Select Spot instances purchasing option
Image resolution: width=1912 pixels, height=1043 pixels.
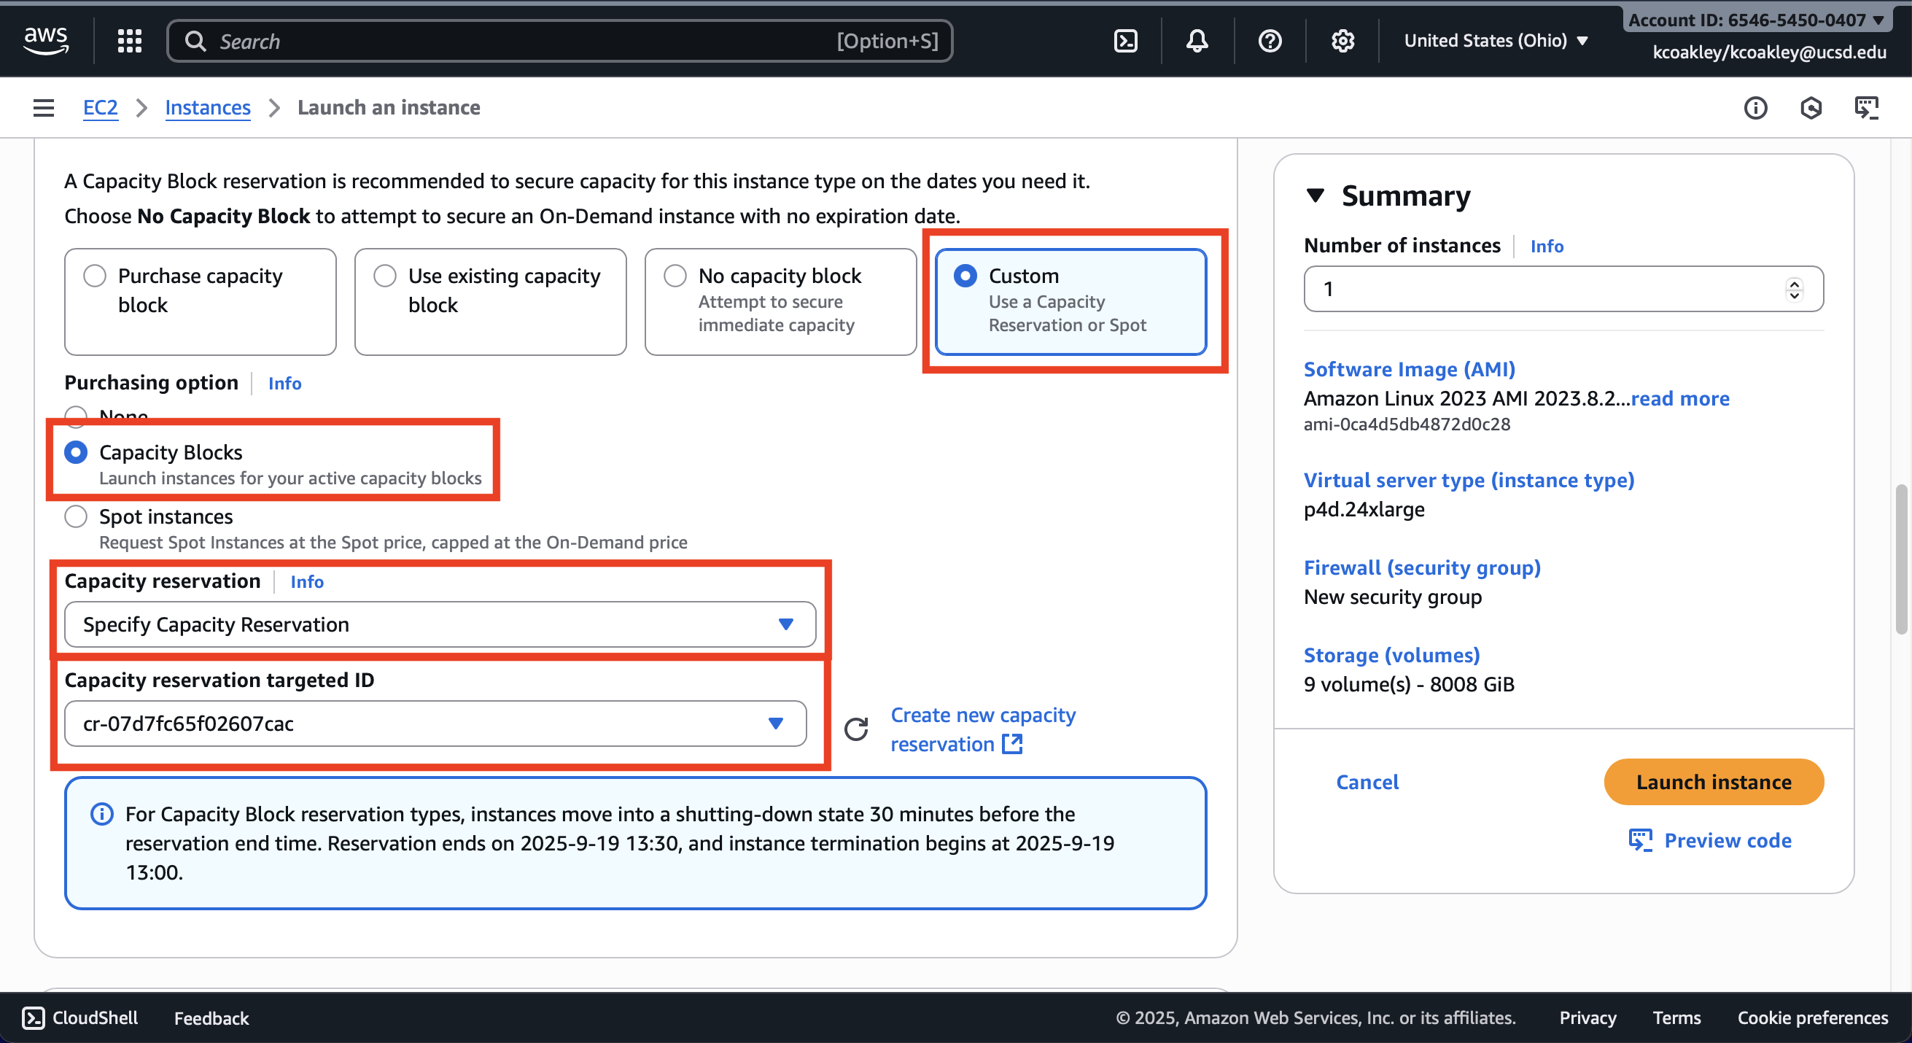(x=76, y=516)
